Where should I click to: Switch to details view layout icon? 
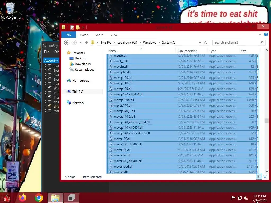pos(259,177)
